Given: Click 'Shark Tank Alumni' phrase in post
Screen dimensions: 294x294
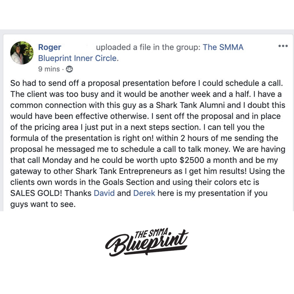Looking at the screenshot, I should coord(190,105).
